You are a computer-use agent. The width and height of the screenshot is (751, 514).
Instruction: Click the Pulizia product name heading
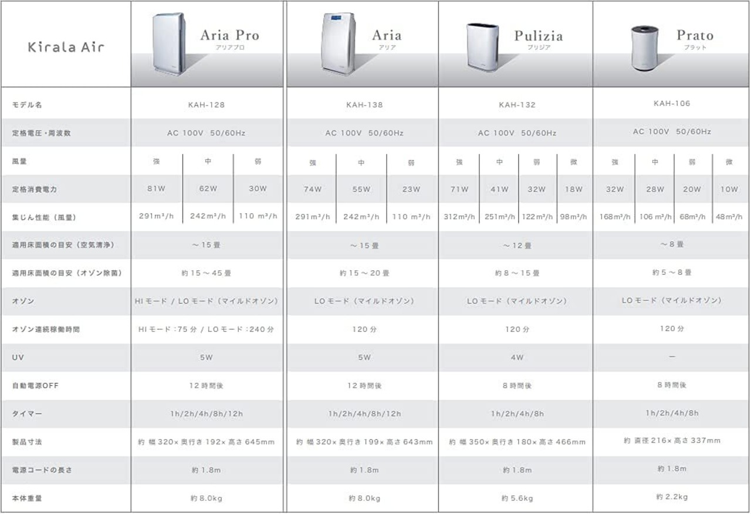(x=539, y=36)
